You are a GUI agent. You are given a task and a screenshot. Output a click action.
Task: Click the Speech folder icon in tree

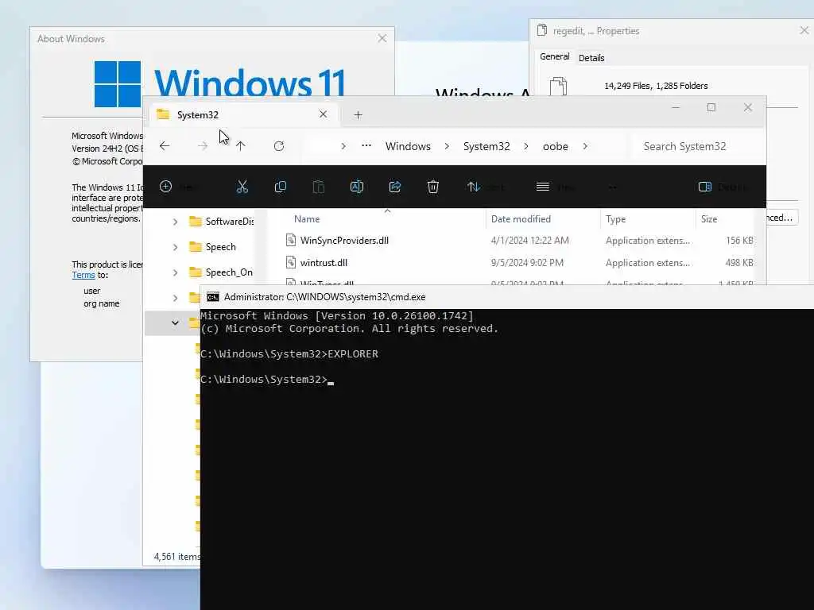coord(196,247)
